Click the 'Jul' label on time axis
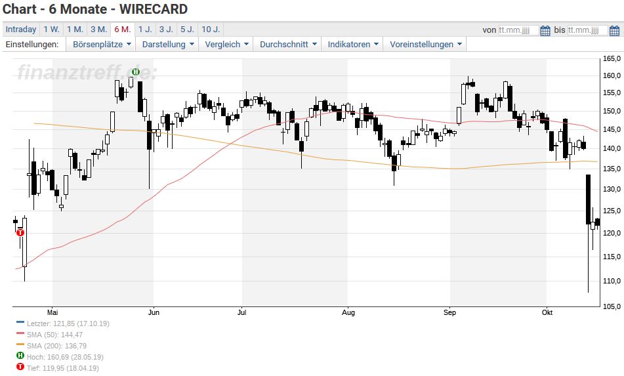 click(242, 312)
